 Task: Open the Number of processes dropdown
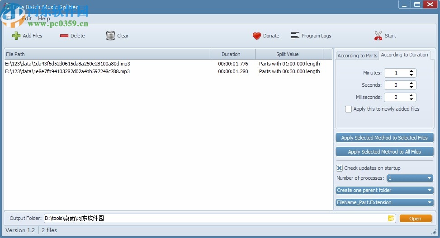pos(410,178)
